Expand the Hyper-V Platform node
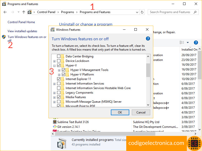The width and height of the screenshot is (202, 151). (59, 75)
